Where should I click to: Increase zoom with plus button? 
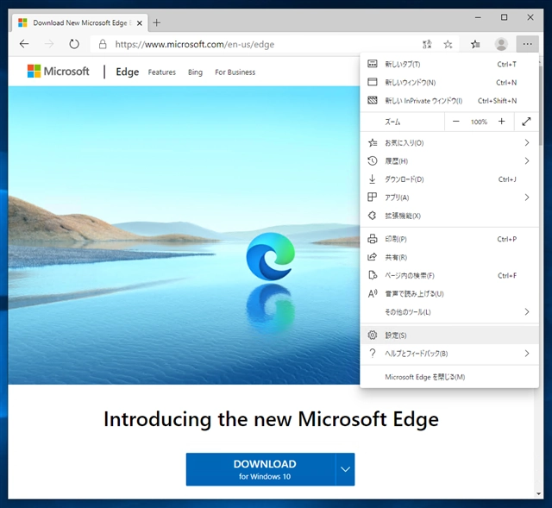tap(502, 122)
